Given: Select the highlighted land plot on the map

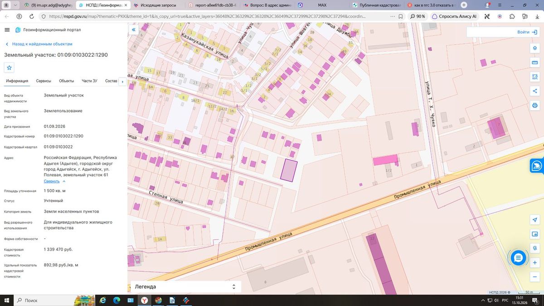Looking at the screenshot, I should click(288, 170).
